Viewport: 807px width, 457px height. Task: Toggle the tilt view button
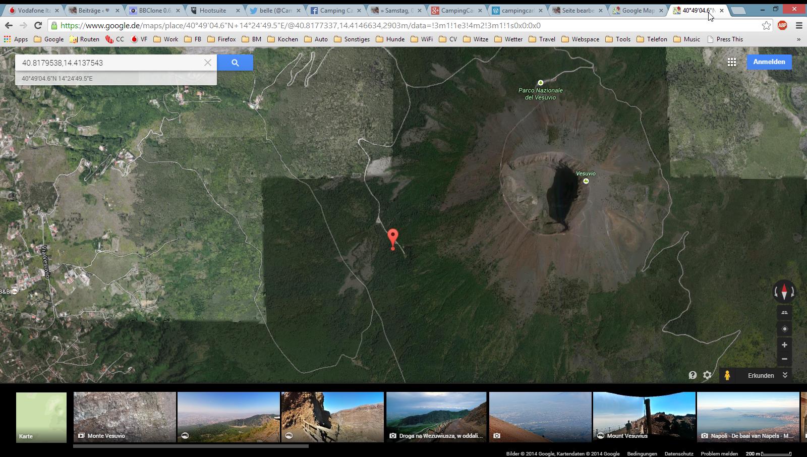pyautogui.click(x=784, y=313)
